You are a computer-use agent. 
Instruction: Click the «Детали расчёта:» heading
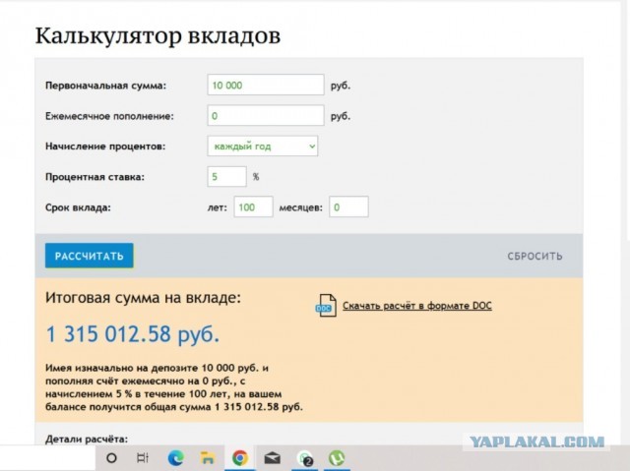click(87, 440)
